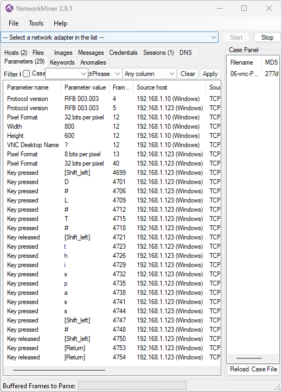This screenshot has width=282, height=392.
Task: Open the Tools menu
Action: point(36,23)
